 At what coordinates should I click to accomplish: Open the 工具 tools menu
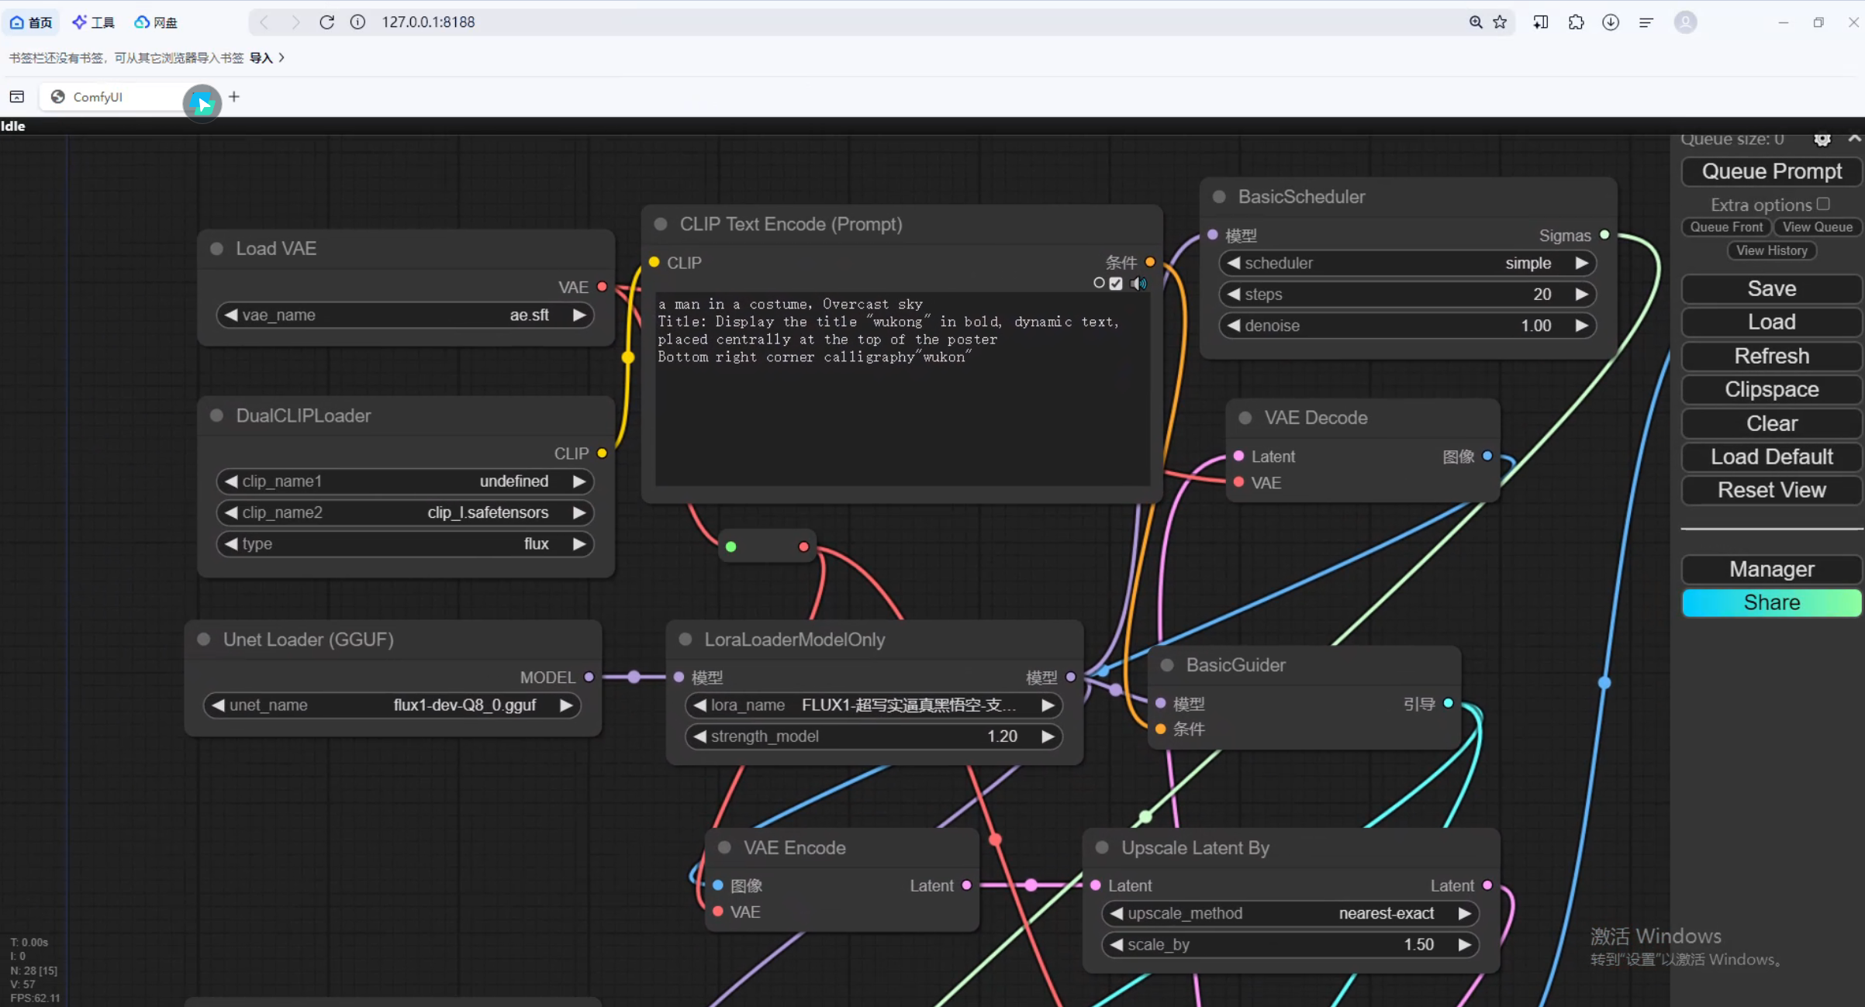93,22
